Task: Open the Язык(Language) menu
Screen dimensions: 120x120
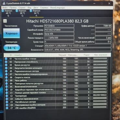Action: pos(58,8)
